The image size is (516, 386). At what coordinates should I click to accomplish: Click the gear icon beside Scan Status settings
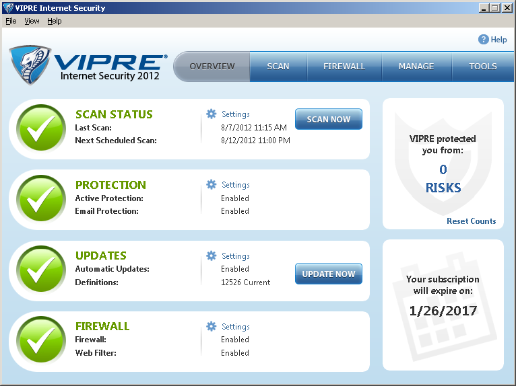tap(212, 114)
